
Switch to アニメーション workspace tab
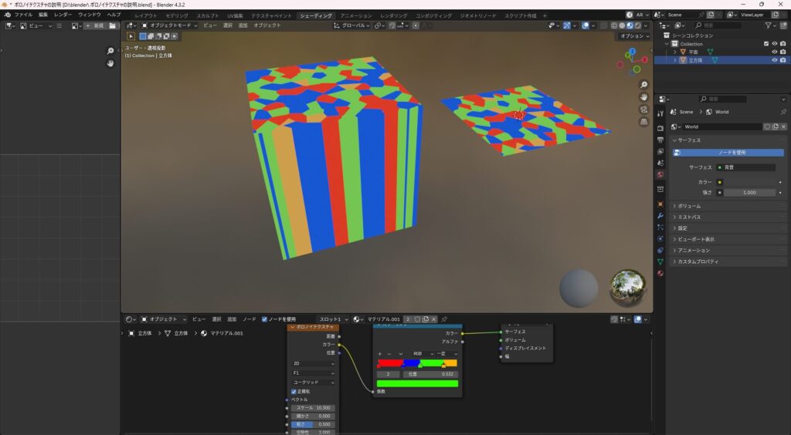click(355, 15)
